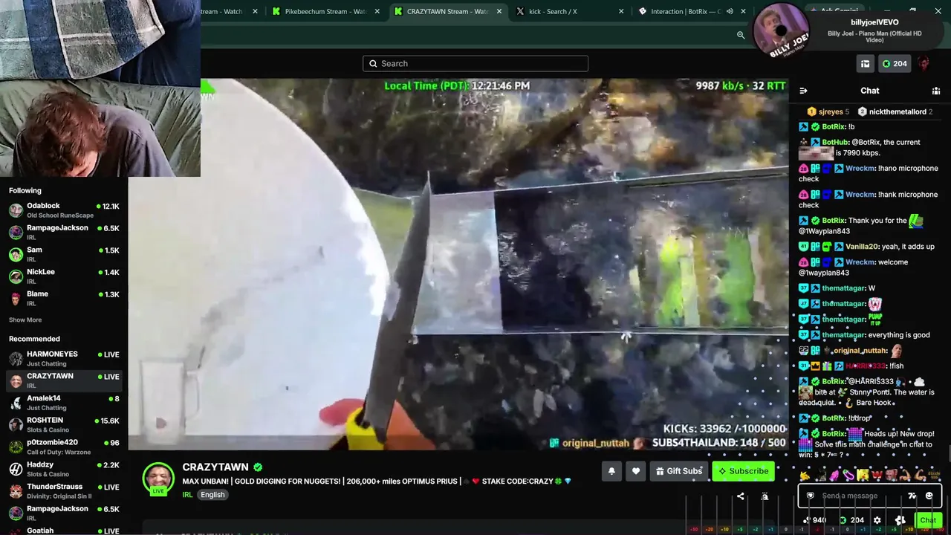Expand the Following list with Show More
This screenshot has height=535, width=951.
pyautogui.click(x=25, y=320)
